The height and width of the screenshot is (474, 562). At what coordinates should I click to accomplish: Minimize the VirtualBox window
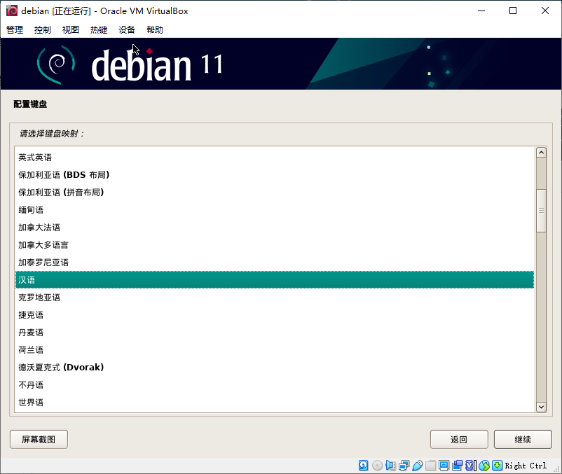click(x=481, y=11)
